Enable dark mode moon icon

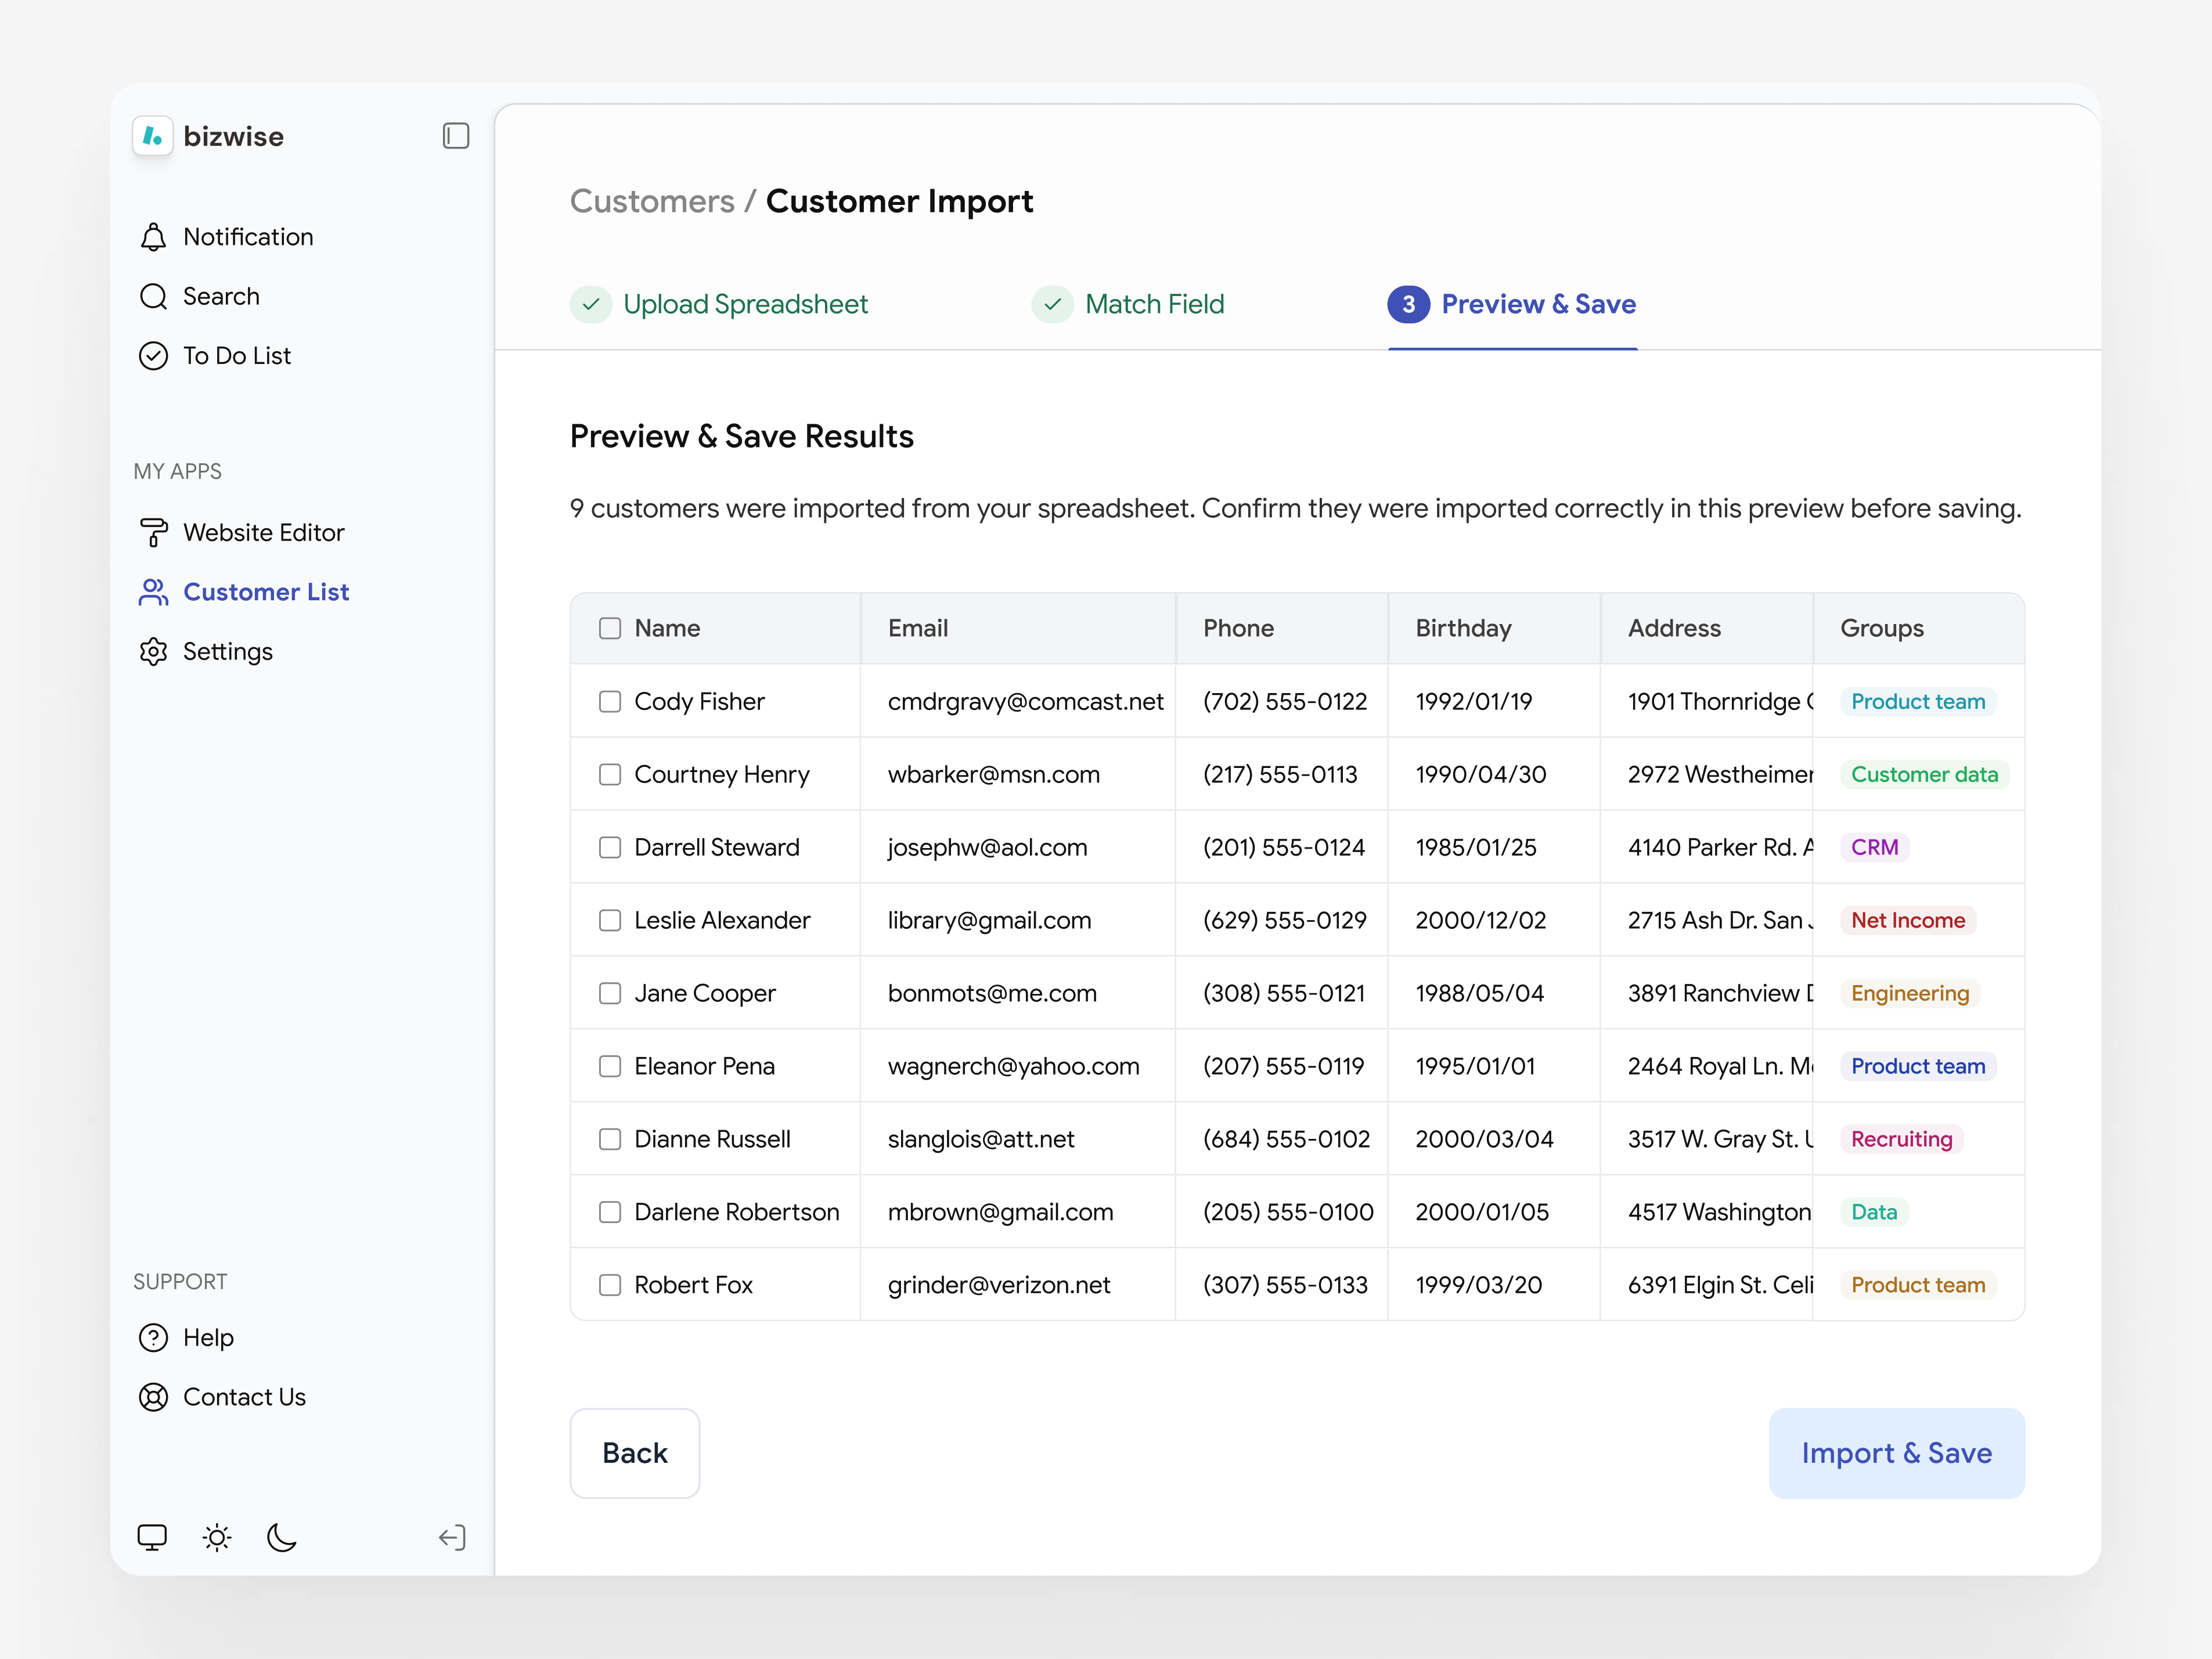[x=282, y=1537]
